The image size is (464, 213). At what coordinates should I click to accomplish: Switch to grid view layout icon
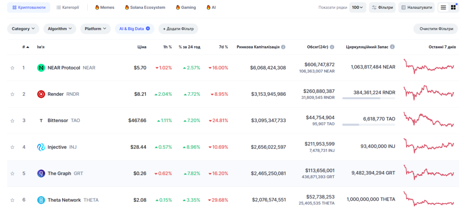(453, 7)
